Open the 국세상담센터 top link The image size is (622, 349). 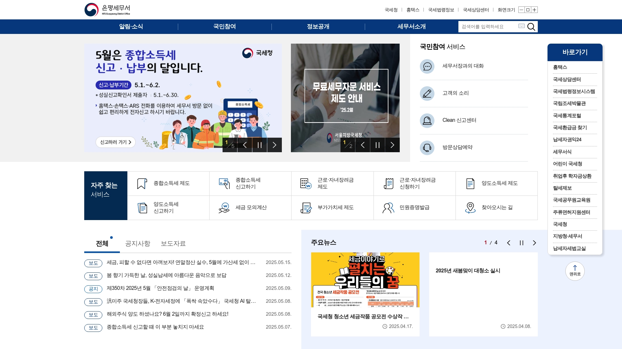tap(476, 10)
